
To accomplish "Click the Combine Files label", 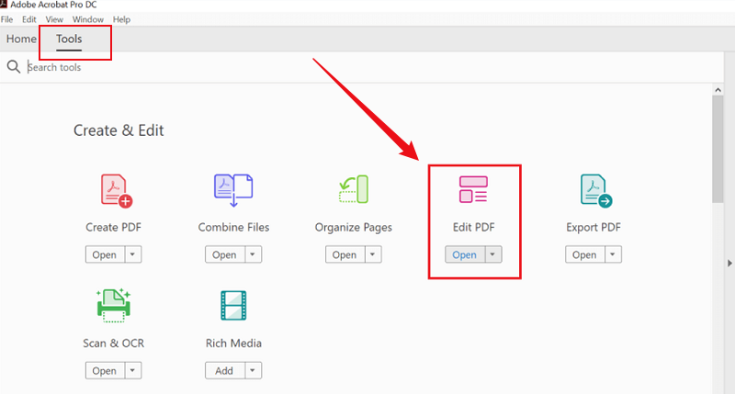I will [x=233, y=227].
